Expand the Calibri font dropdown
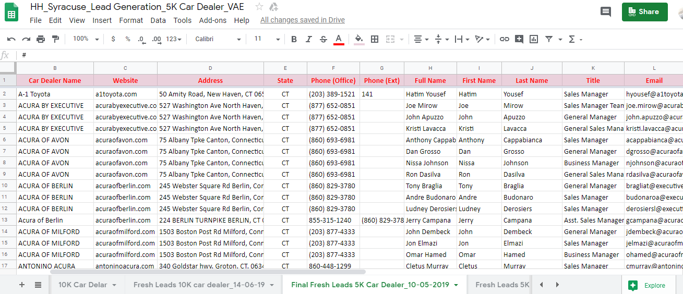Viewport: 683px width, 294px height. pyautogui.click(x=218, y=39)
